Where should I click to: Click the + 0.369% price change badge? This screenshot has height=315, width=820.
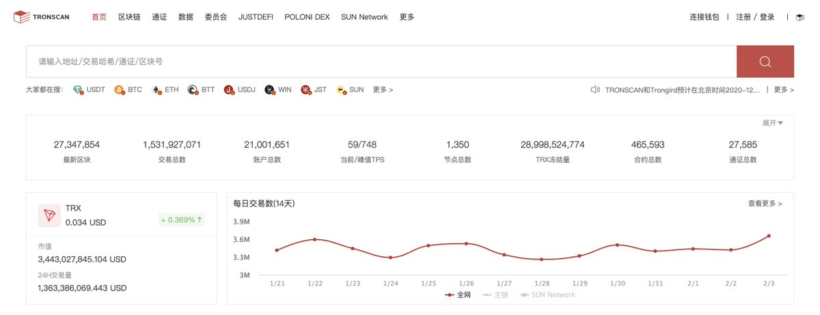tap(182, 220)
